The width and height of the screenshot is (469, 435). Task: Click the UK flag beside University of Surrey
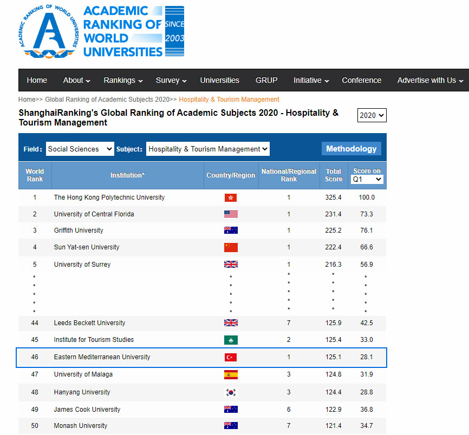[x=231, y=265]
